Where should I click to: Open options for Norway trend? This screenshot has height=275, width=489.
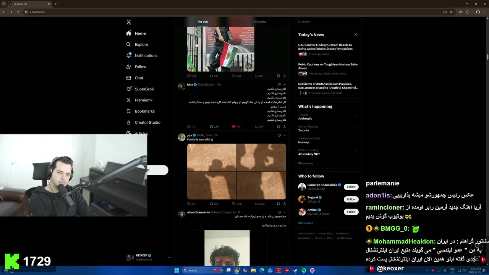point(357,139)
